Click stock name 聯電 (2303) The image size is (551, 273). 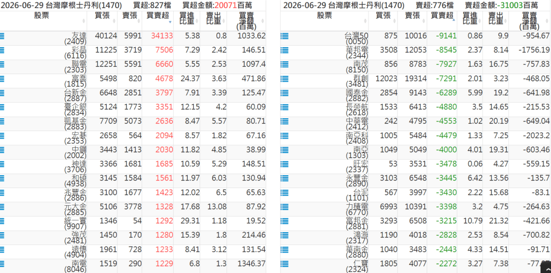tap(75, 67)
